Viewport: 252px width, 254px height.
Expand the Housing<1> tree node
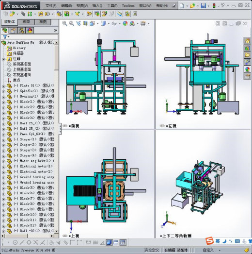coord(3,97)
